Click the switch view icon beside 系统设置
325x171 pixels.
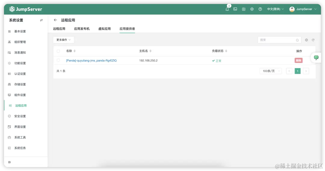(41, 20)
